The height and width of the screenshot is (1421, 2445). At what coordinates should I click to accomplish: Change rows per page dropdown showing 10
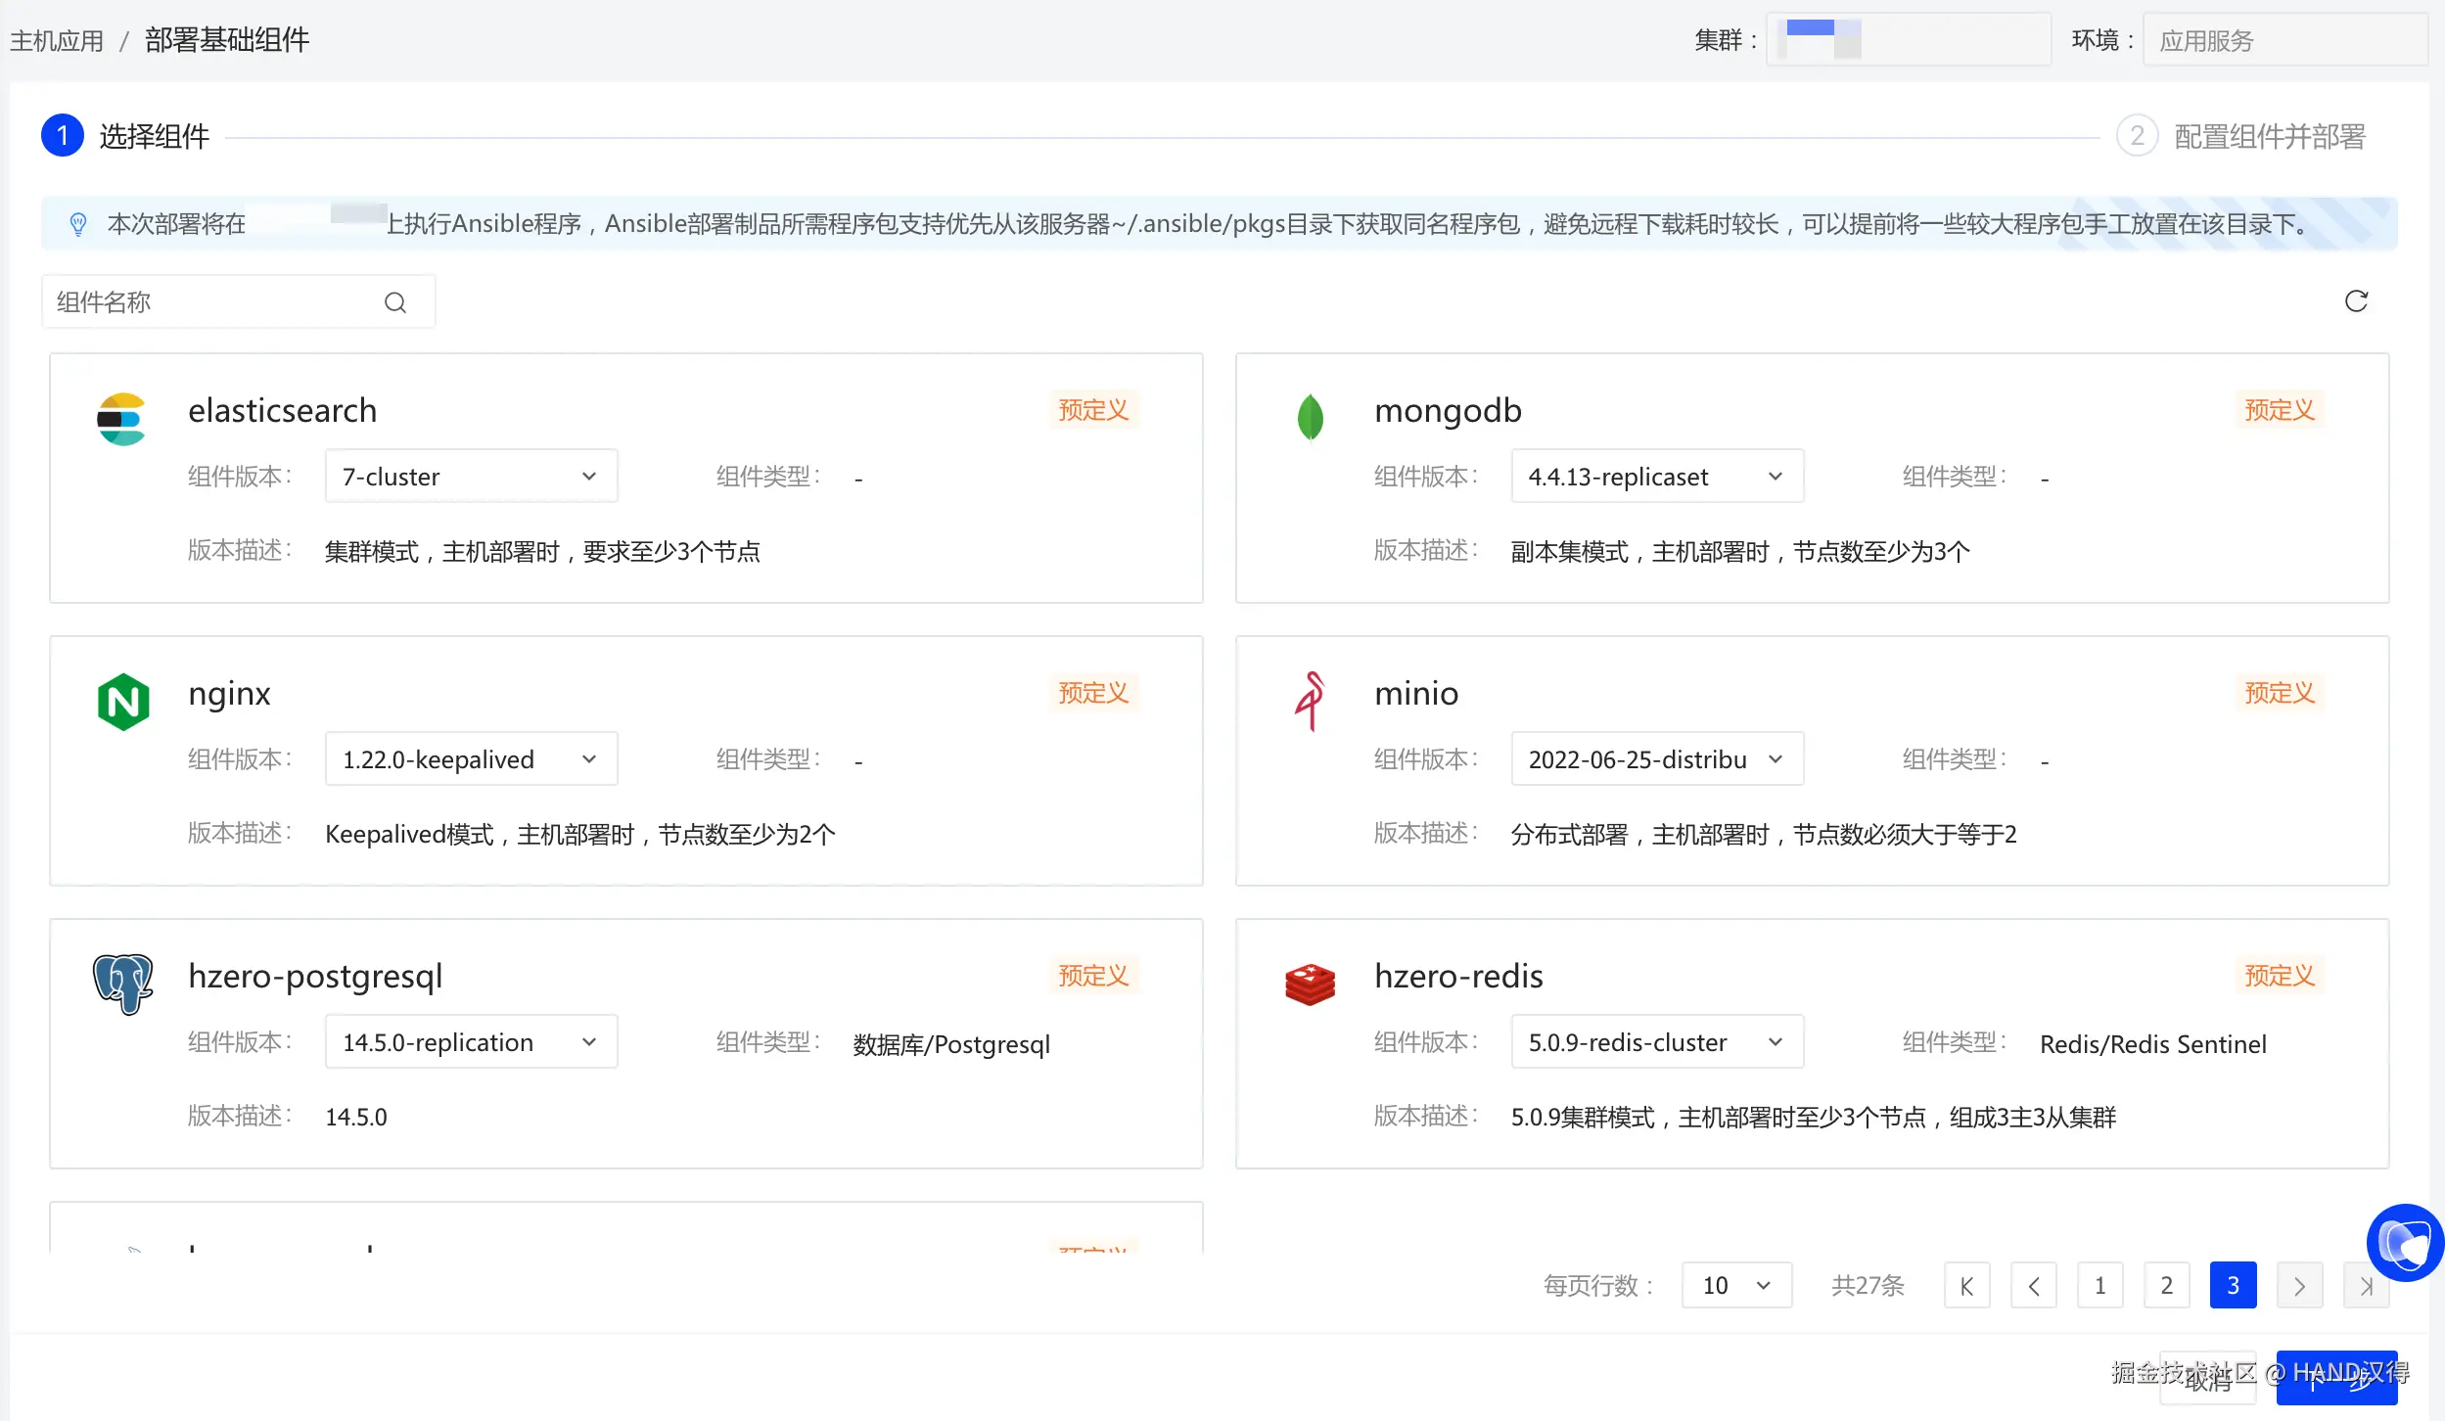coord(1735,1285)
